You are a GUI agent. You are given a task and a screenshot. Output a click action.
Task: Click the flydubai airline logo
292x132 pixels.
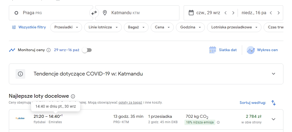pyautogui.click(x=20, y=118)
